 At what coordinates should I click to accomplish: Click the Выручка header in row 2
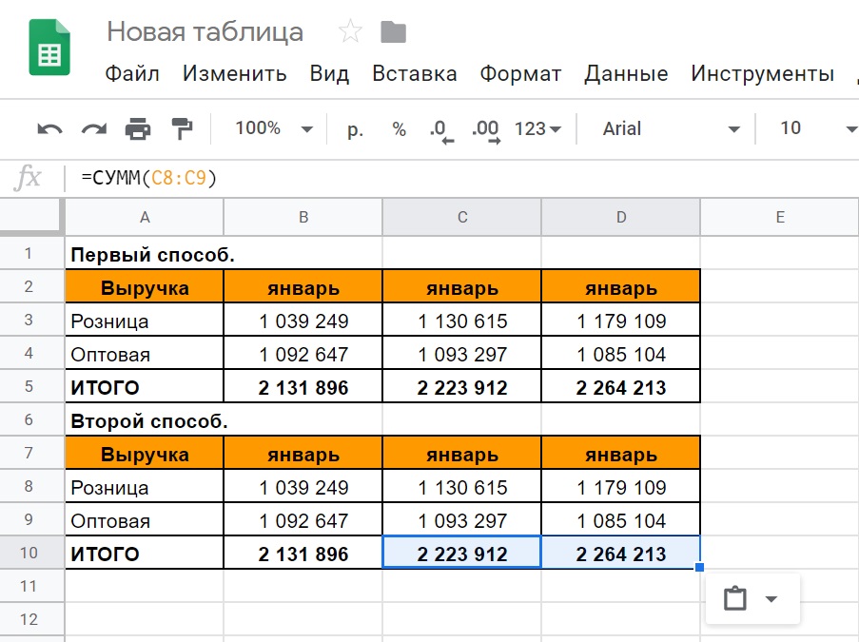145,287
